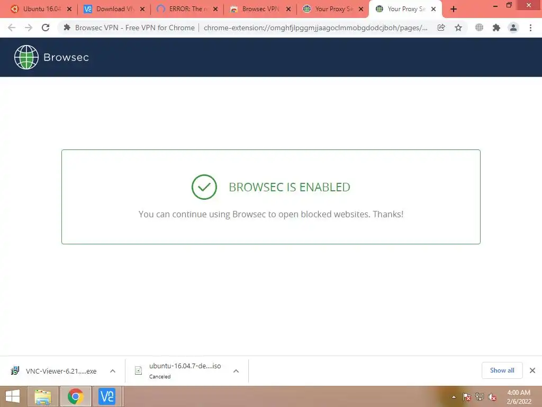Show all downloads
Viewport: 542px width, 407px height.
(x=502, y=370)
